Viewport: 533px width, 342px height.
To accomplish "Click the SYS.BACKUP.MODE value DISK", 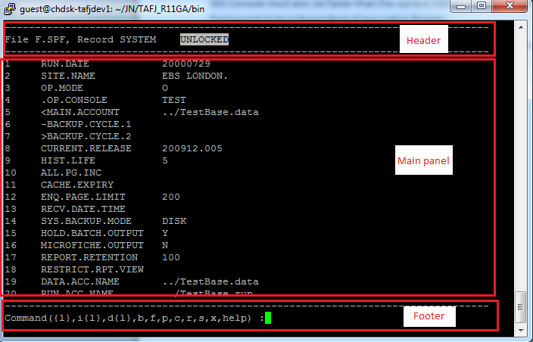I will [174, 221].
